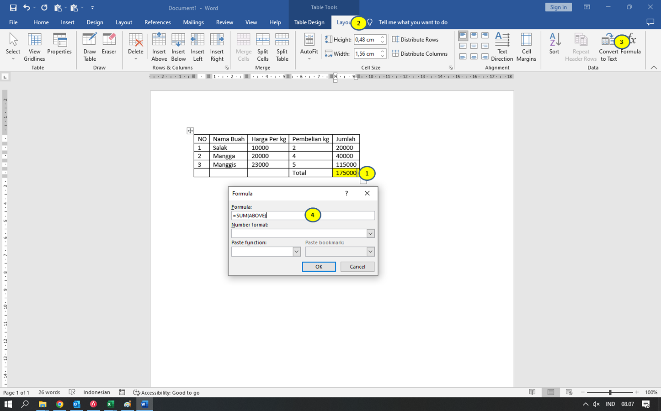The width and height of the screenshot is (661, 411).
Task: Click the table move handle
Action: pyautogui.click(x=190, y=131)
